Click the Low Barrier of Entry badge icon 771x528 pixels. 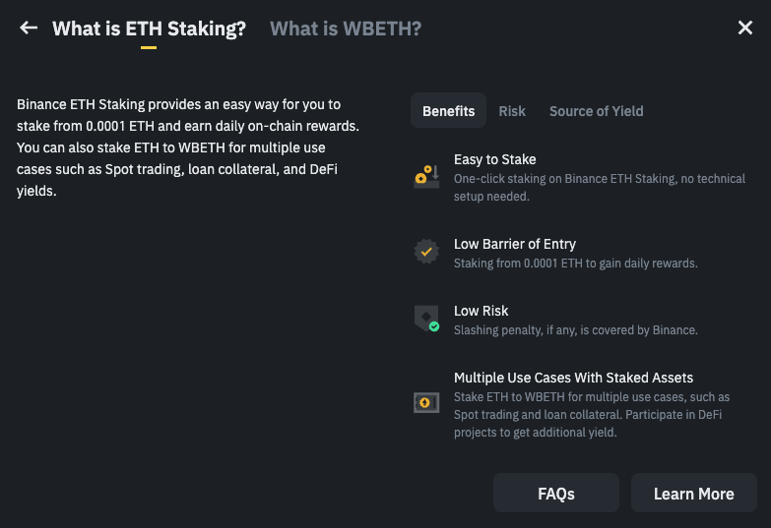(x=426, y=252)
